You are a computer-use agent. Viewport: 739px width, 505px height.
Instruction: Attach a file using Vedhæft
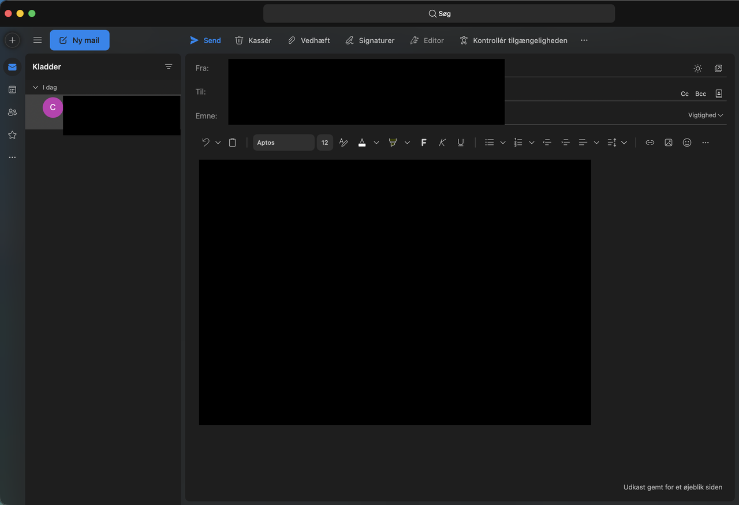(309, 40)
